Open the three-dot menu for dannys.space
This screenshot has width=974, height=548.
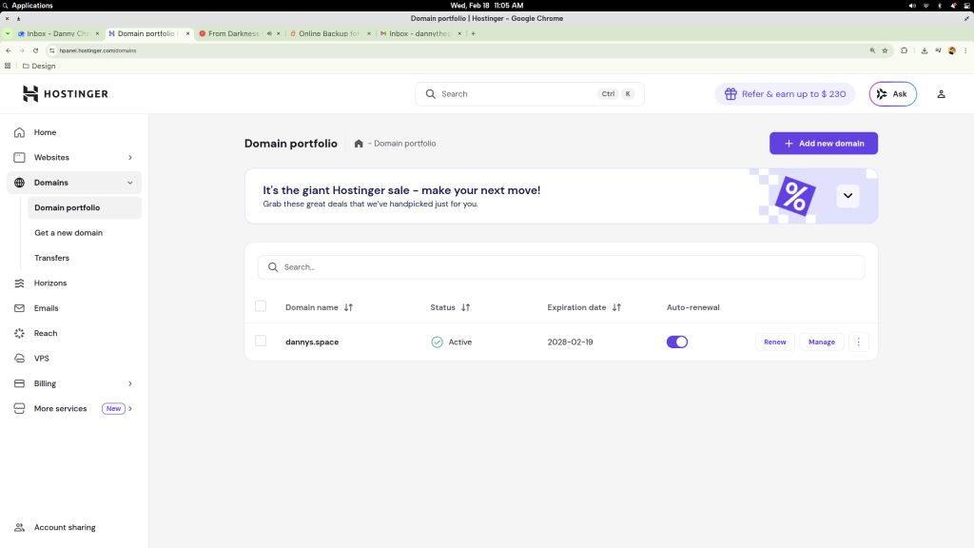click(859, 342)
